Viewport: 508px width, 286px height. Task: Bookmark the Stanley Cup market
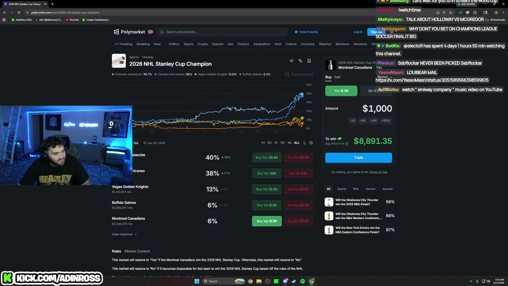[309, 61]
